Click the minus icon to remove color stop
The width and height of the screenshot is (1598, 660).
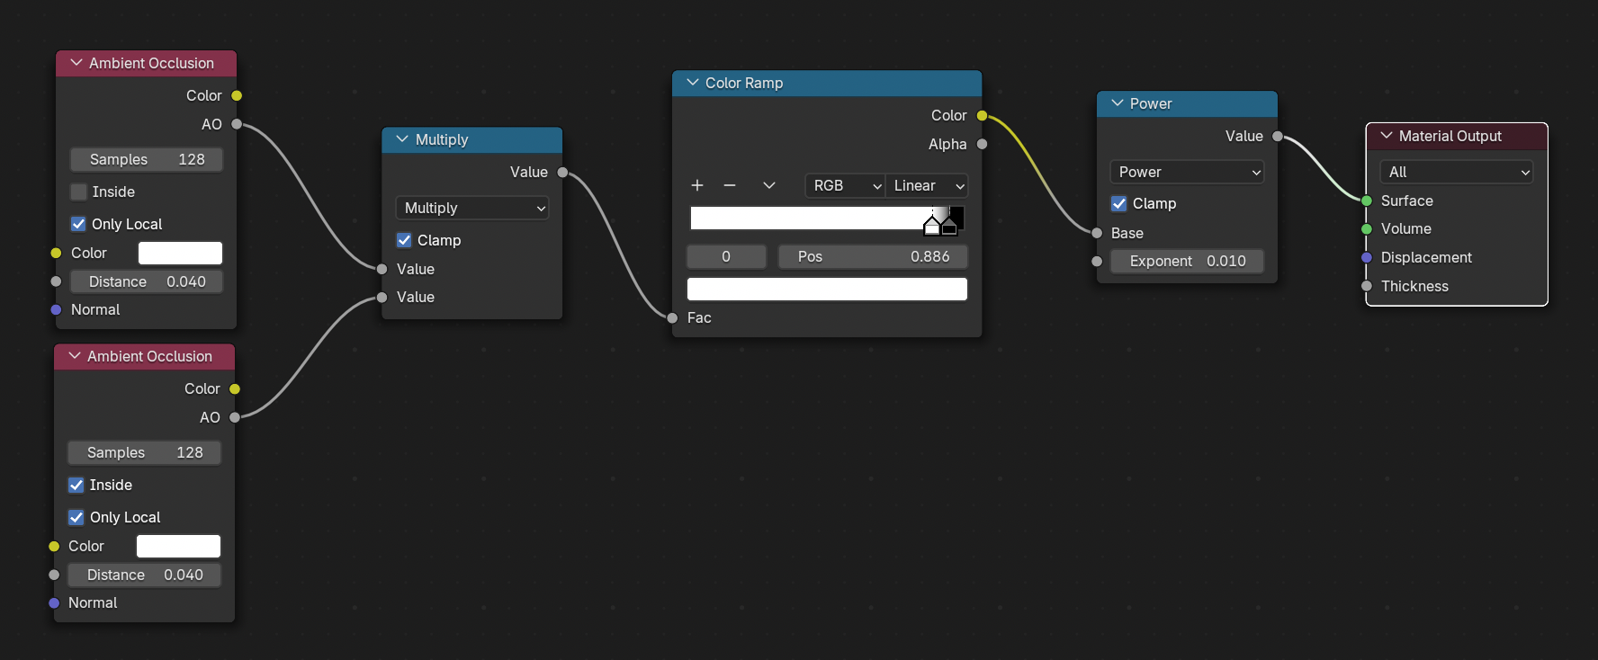pos(730,185)
